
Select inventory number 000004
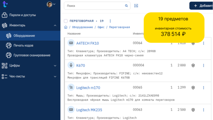(138, 65)
